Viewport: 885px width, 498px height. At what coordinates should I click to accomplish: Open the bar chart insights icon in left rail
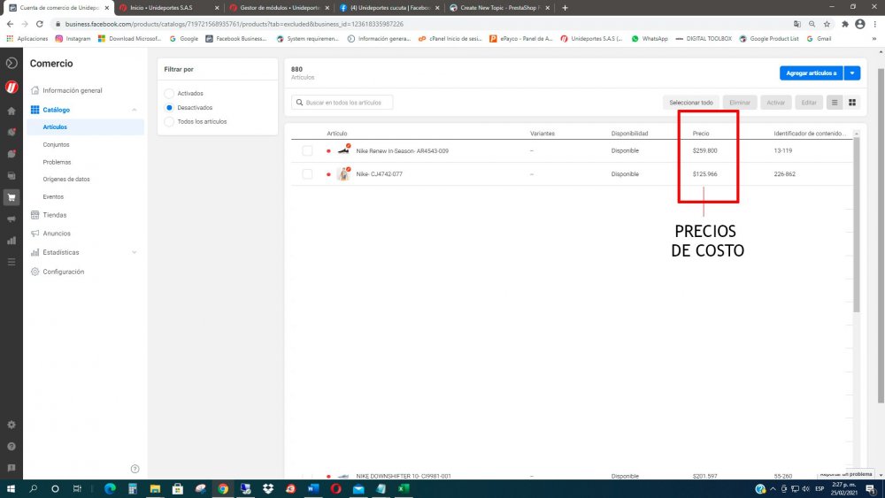pos(12,241)
